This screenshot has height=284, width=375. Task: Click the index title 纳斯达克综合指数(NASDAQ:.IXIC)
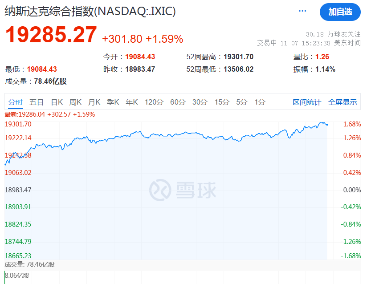(x=90, y=11)
